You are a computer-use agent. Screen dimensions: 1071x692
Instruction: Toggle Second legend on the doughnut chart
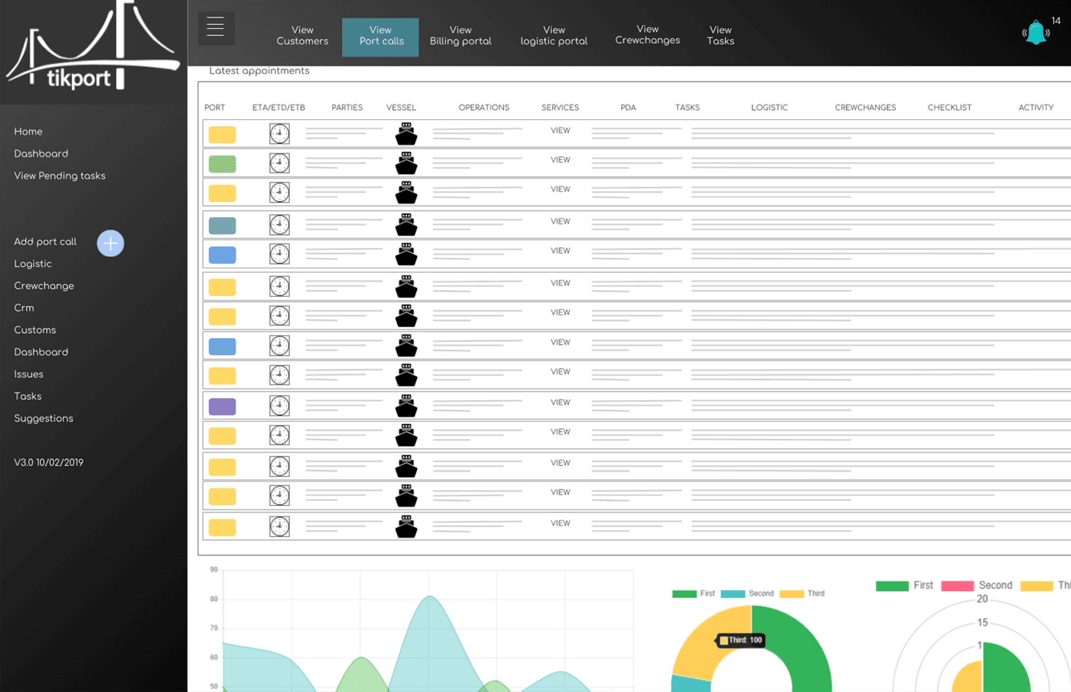(747, 593)
